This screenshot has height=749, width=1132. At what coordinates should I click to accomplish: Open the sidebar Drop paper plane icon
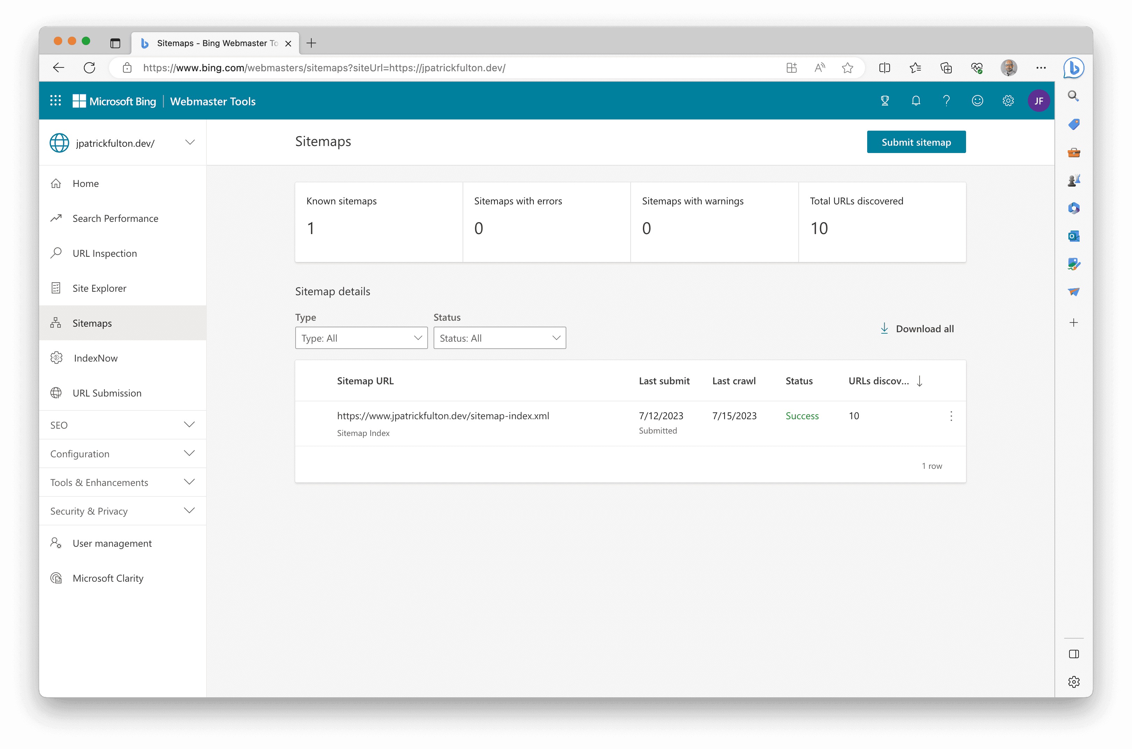1074,291
